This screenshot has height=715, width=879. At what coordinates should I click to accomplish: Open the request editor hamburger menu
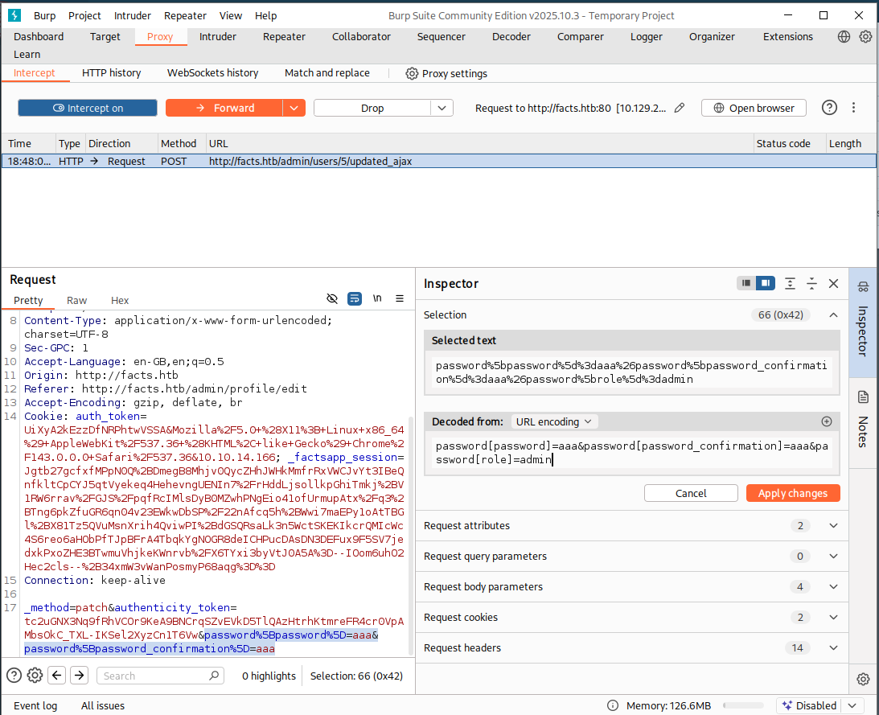pos(400,299)
